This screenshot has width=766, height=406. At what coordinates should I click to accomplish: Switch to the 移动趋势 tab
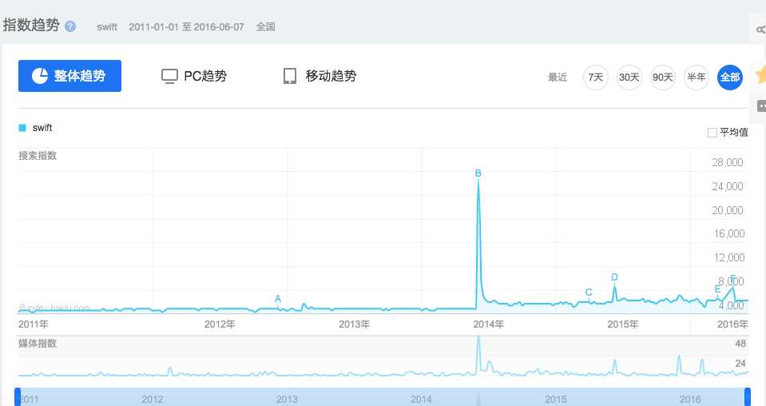coord(319,76)
